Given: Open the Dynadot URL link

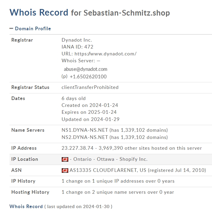Looking at the screenshot, I should [x=106, y=54].
